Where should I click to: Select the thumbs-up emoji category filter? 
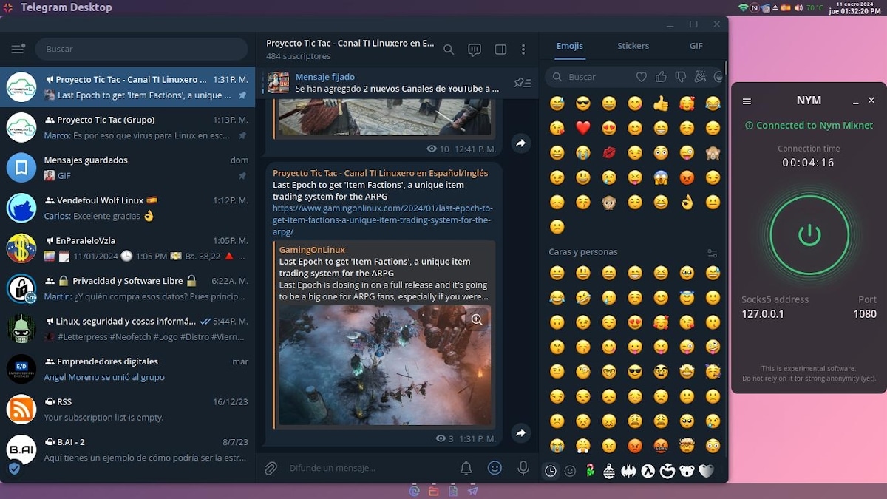tap(661, 77)
